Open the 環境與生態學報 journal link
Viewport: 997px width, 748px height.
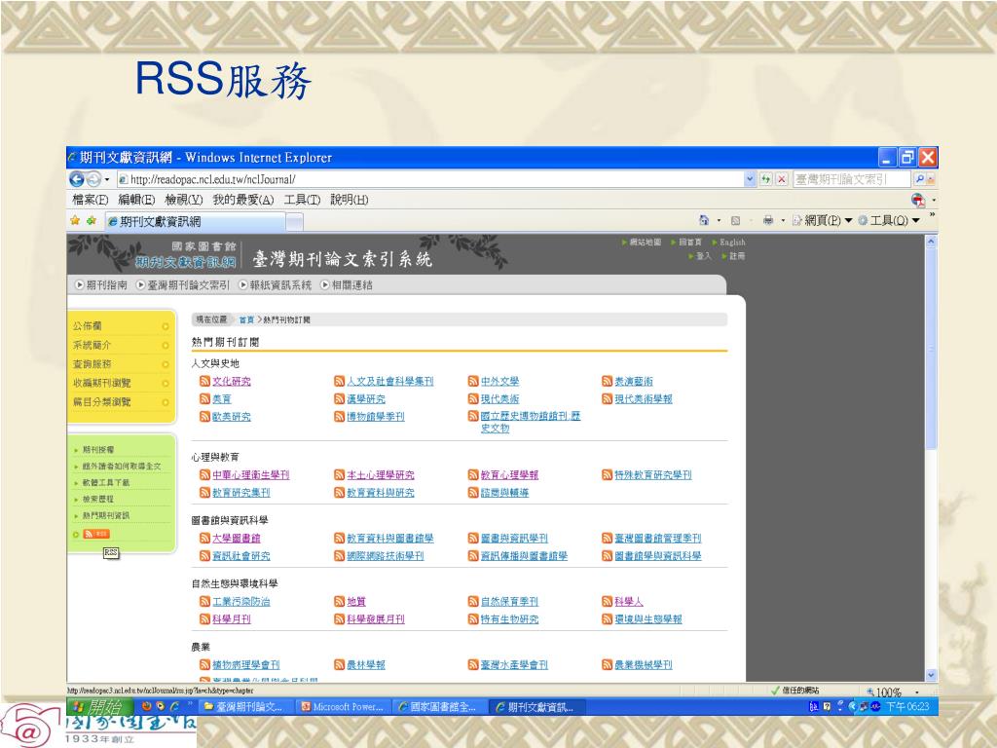coord(647,618)
